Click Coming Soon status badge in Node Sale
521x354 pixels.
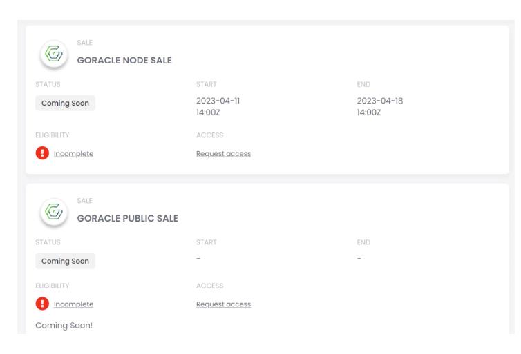[65, 104]
